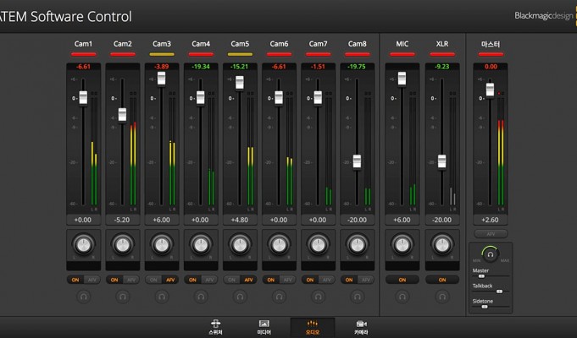Viewport: 577px width, 338px height.
Task: Solo Cam7 with its headphone icon
Action: click(319, 296)
